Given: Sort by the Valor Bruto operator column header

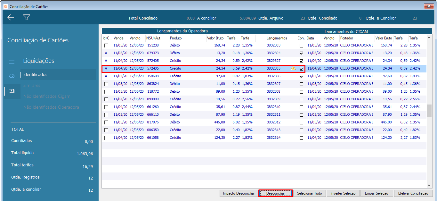Looking at the screenshot, I should pos(215,38).
